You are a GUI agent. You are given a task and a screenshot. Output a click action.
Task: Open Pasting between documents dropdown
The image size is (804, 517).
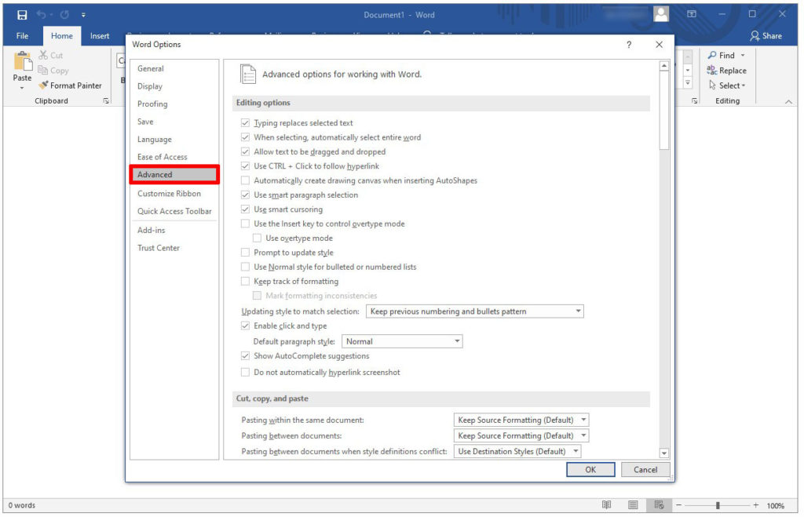pyautogui.click(x=521, y=435)
